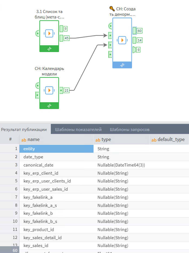Click the green footer bar of Календарь модели node
The height and width of the screenshot is (253, 189).
(49, 105)
